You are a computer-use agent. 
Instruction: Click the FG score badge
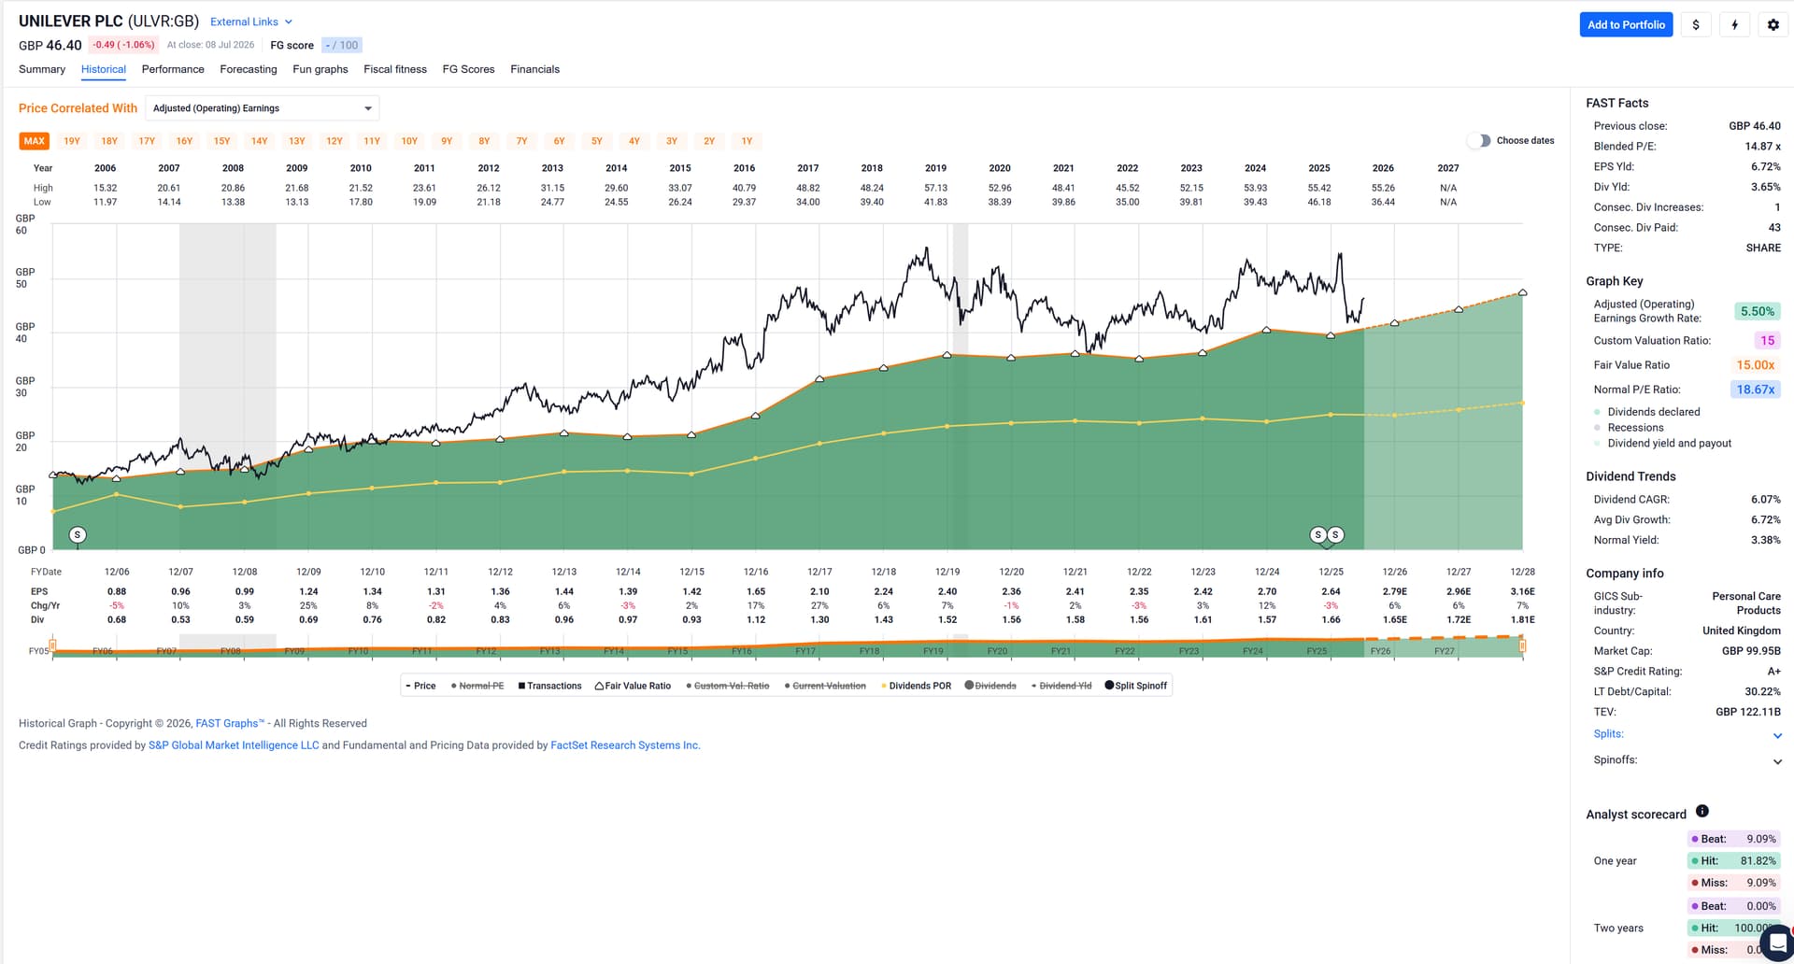[x=342, y=45]
